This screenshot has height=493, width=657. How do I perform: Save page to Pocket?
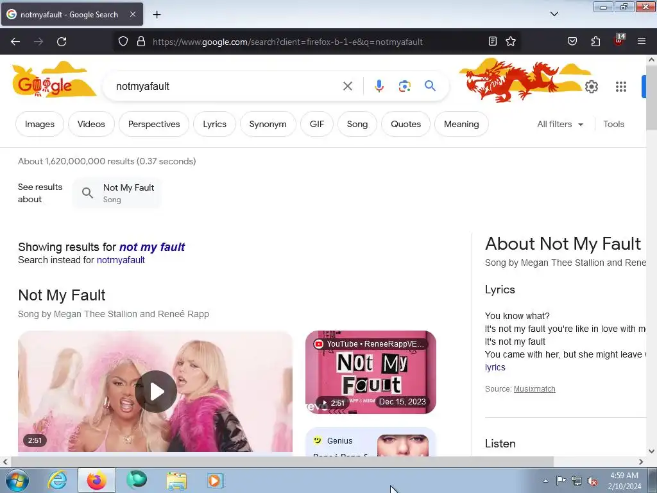click(x=572, y=41)
